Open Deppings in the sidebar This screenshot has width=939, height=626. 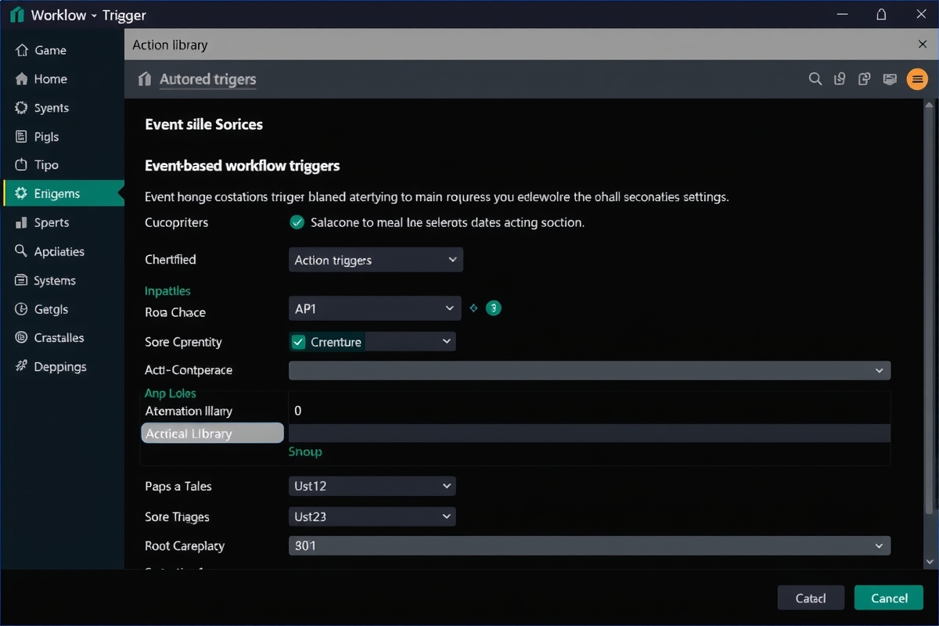coord(62,366)
